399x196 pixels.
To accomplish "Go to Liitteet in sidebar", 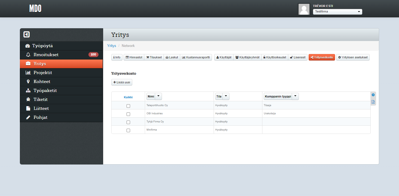I will pyautogui.click(x=61, y=109).
